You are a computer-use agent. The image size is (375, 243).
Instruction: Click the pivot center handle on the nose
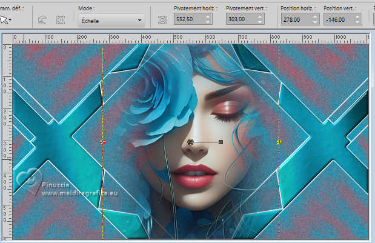(190, 142)
